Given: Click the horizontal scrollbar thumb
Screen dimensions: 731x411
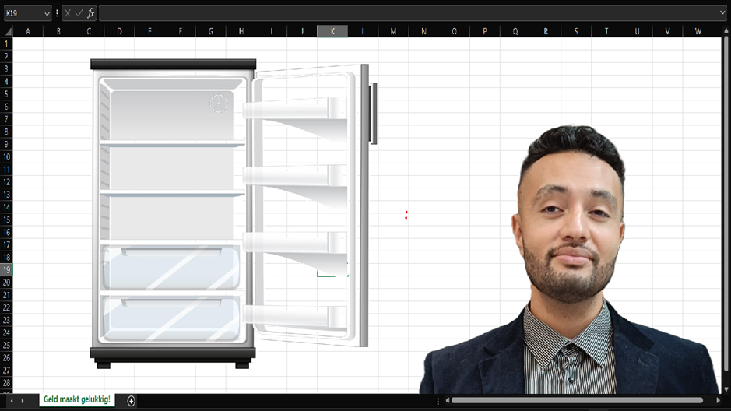Looking at the screenshot, I should 576,401.
